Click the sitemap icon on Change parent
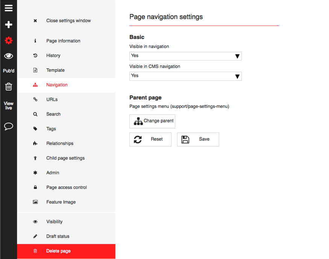 pyautogui.click(x=138, y=121)
